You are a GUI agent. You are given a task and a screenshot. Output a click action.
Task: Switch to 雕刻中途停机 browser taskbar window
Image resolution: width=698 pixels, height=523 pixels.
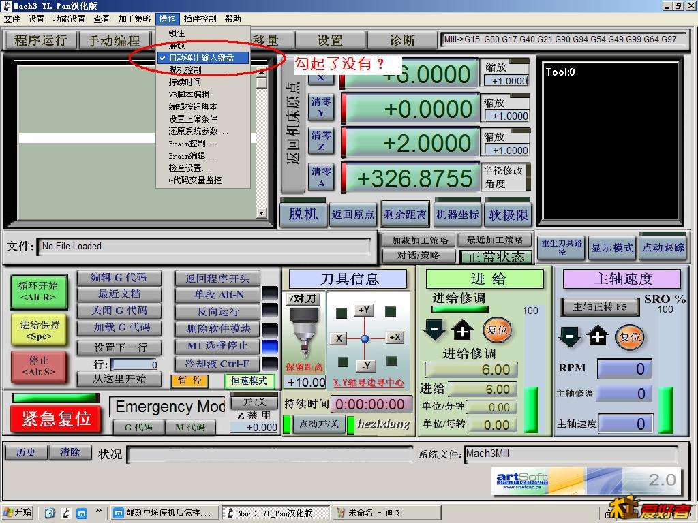[x=164, y=513]
